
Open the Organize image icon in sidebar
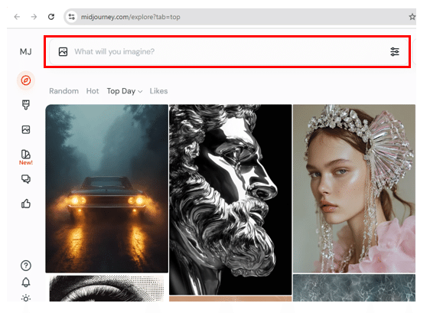click(26, 129)
